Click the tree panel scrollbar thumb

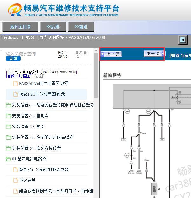tap(96, 75)
